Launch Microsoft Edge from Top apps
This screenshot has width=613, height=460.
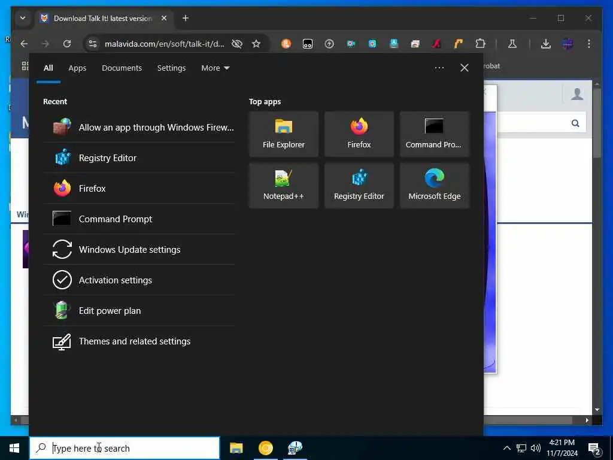pos(435,186)
